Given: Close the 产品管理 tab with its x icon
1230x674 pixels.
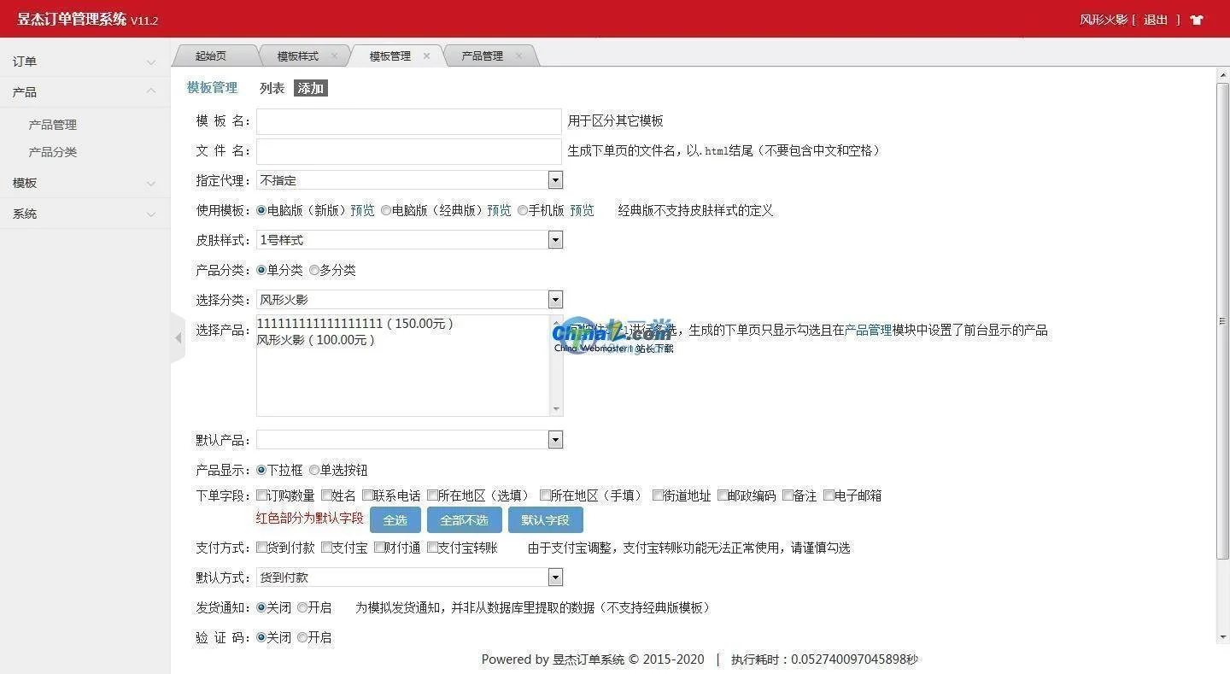Looking at the screenshot, I should coord(518,56).
